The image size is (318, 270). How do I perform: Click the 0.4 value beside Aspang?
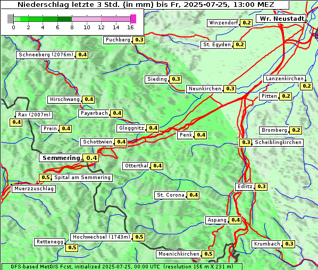236,221
